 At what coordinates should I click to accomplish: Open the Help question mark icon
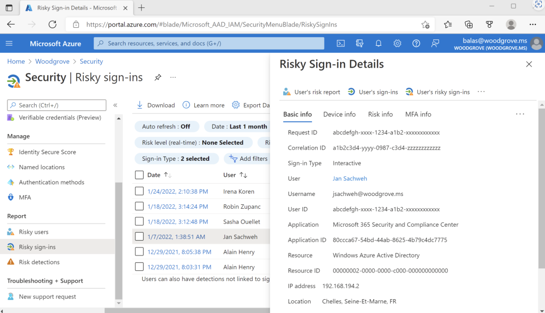coord(416,44)
